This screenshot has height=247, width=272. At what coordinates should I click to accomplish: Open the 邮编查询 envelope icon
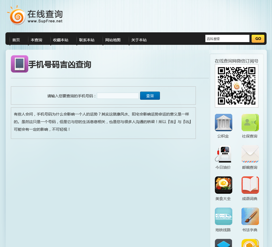pos(250,154)
